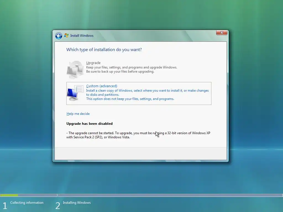Click 'Install a clean copy of Windows' description

coord(147,93)
